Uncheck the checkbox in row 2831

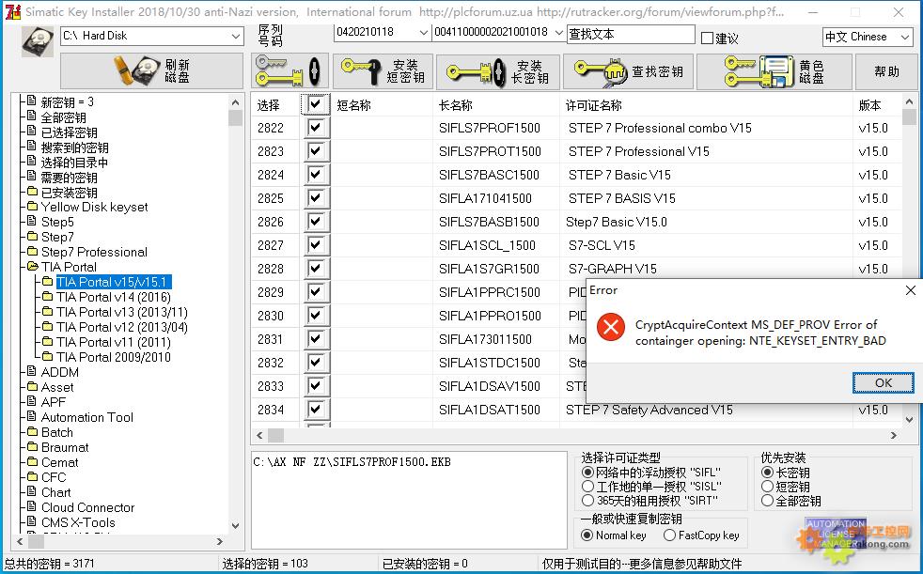point(316,339)
